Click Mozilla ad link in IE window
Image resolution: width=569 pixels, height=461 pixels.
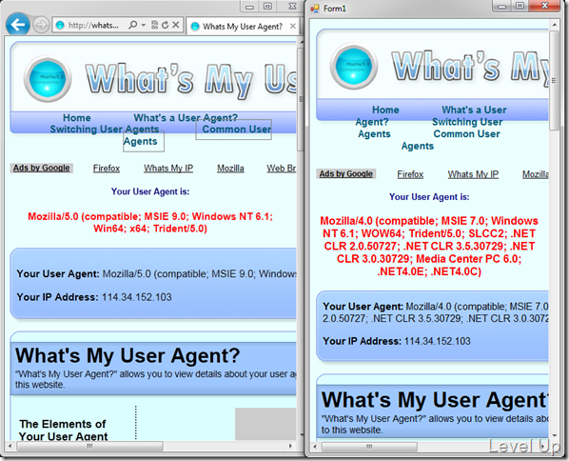tap(230, 169)
